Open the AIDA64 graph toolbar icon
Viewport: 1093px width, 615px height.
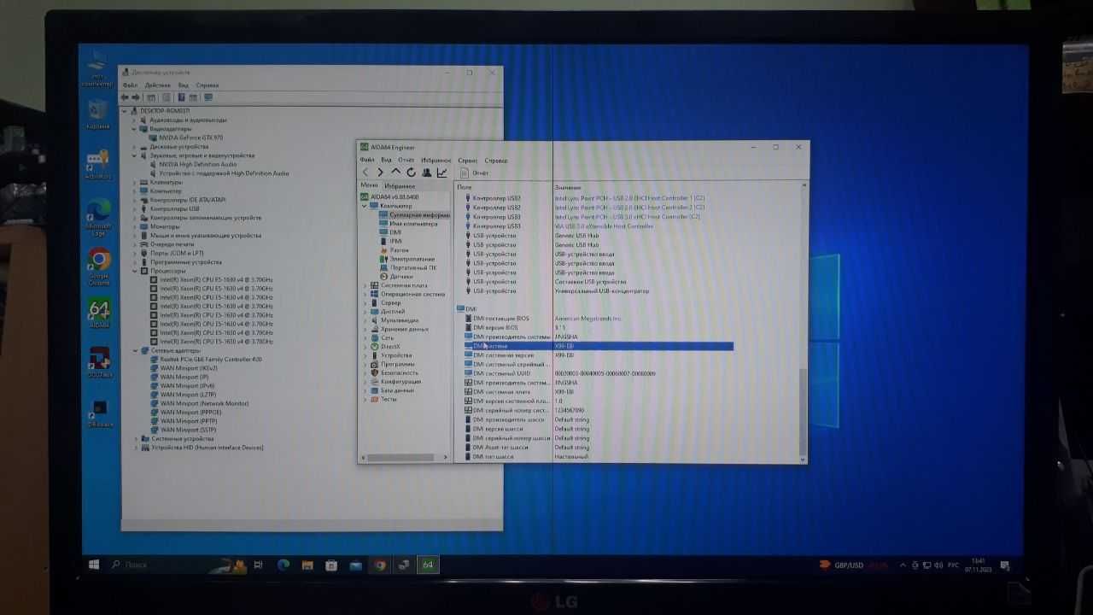coord(442,173)
